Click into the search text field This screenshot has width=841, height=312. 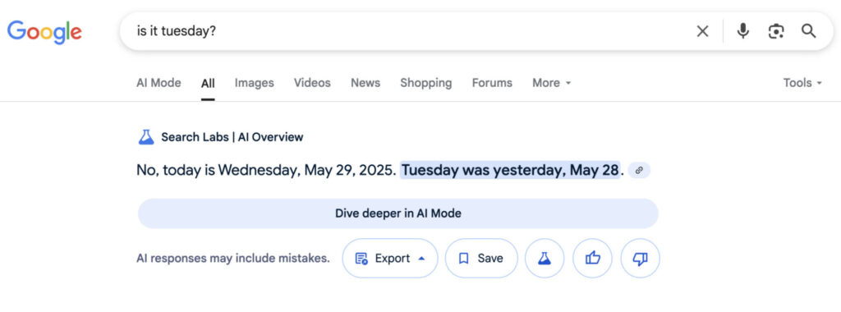(407, 31)
